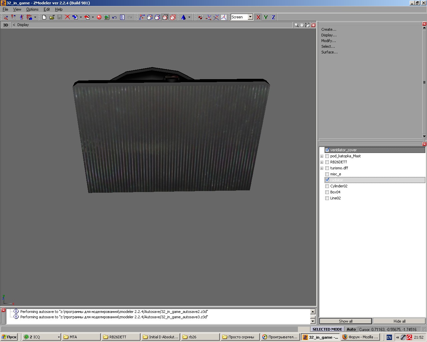427x342 pixels.
Task: Toggle the Z axis constraint
Action: point(273,17)
